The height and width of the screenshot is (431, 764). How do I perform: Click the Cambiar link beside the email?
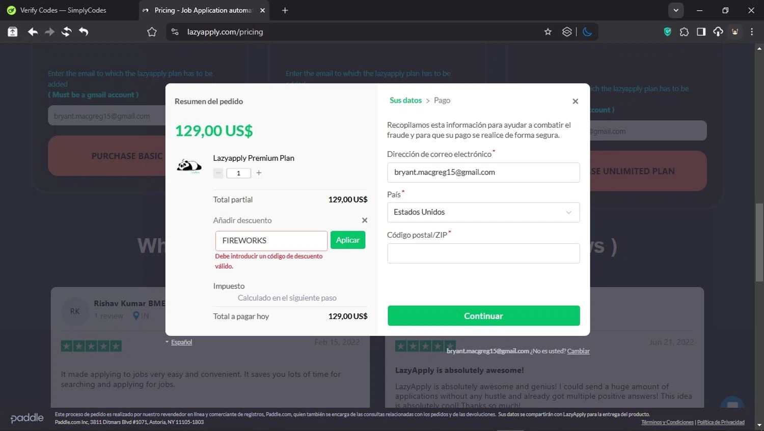coord(579,351)
